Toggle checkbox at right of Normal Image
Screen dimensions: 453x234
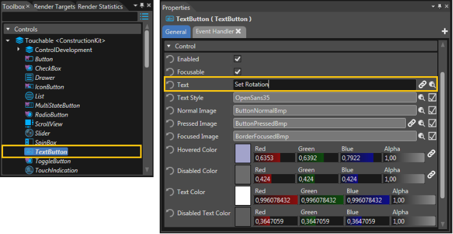[432, 111]
